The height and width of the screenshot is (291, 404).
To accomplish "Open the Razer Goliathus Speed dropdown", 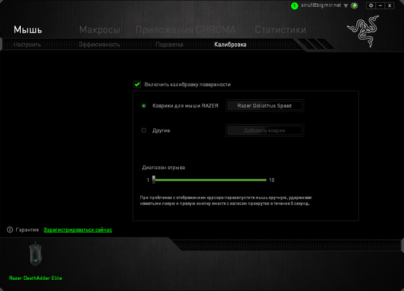I will pos(265,105).
